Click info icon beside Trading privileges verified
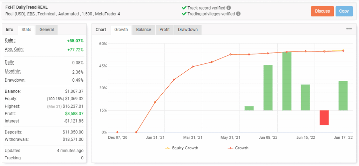Viewport: 359px width, 166px height. click(238, 14)
